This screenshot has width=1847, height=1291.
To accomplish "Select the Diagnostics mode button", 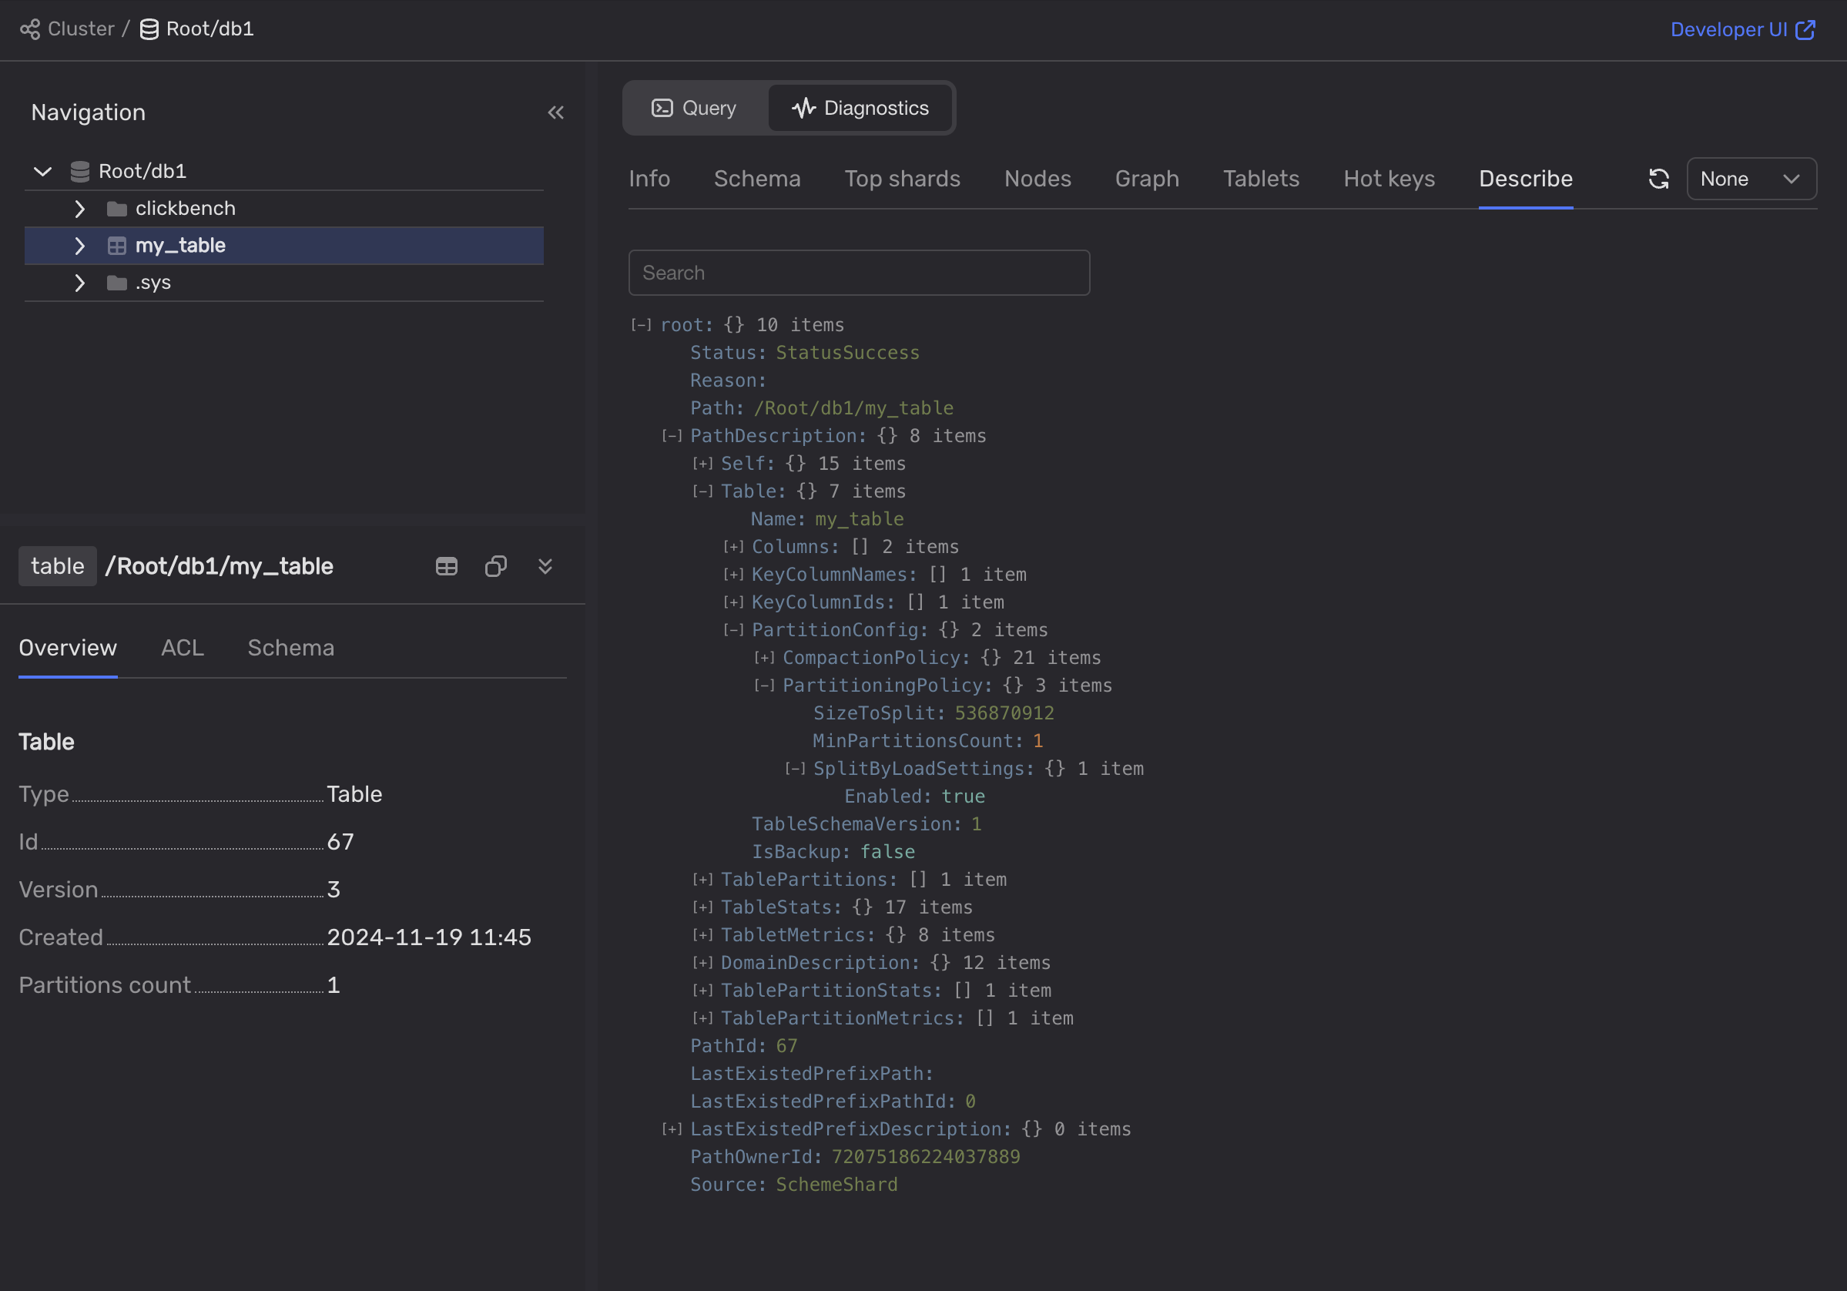I will pyautogui.click(x=860, y=108).
